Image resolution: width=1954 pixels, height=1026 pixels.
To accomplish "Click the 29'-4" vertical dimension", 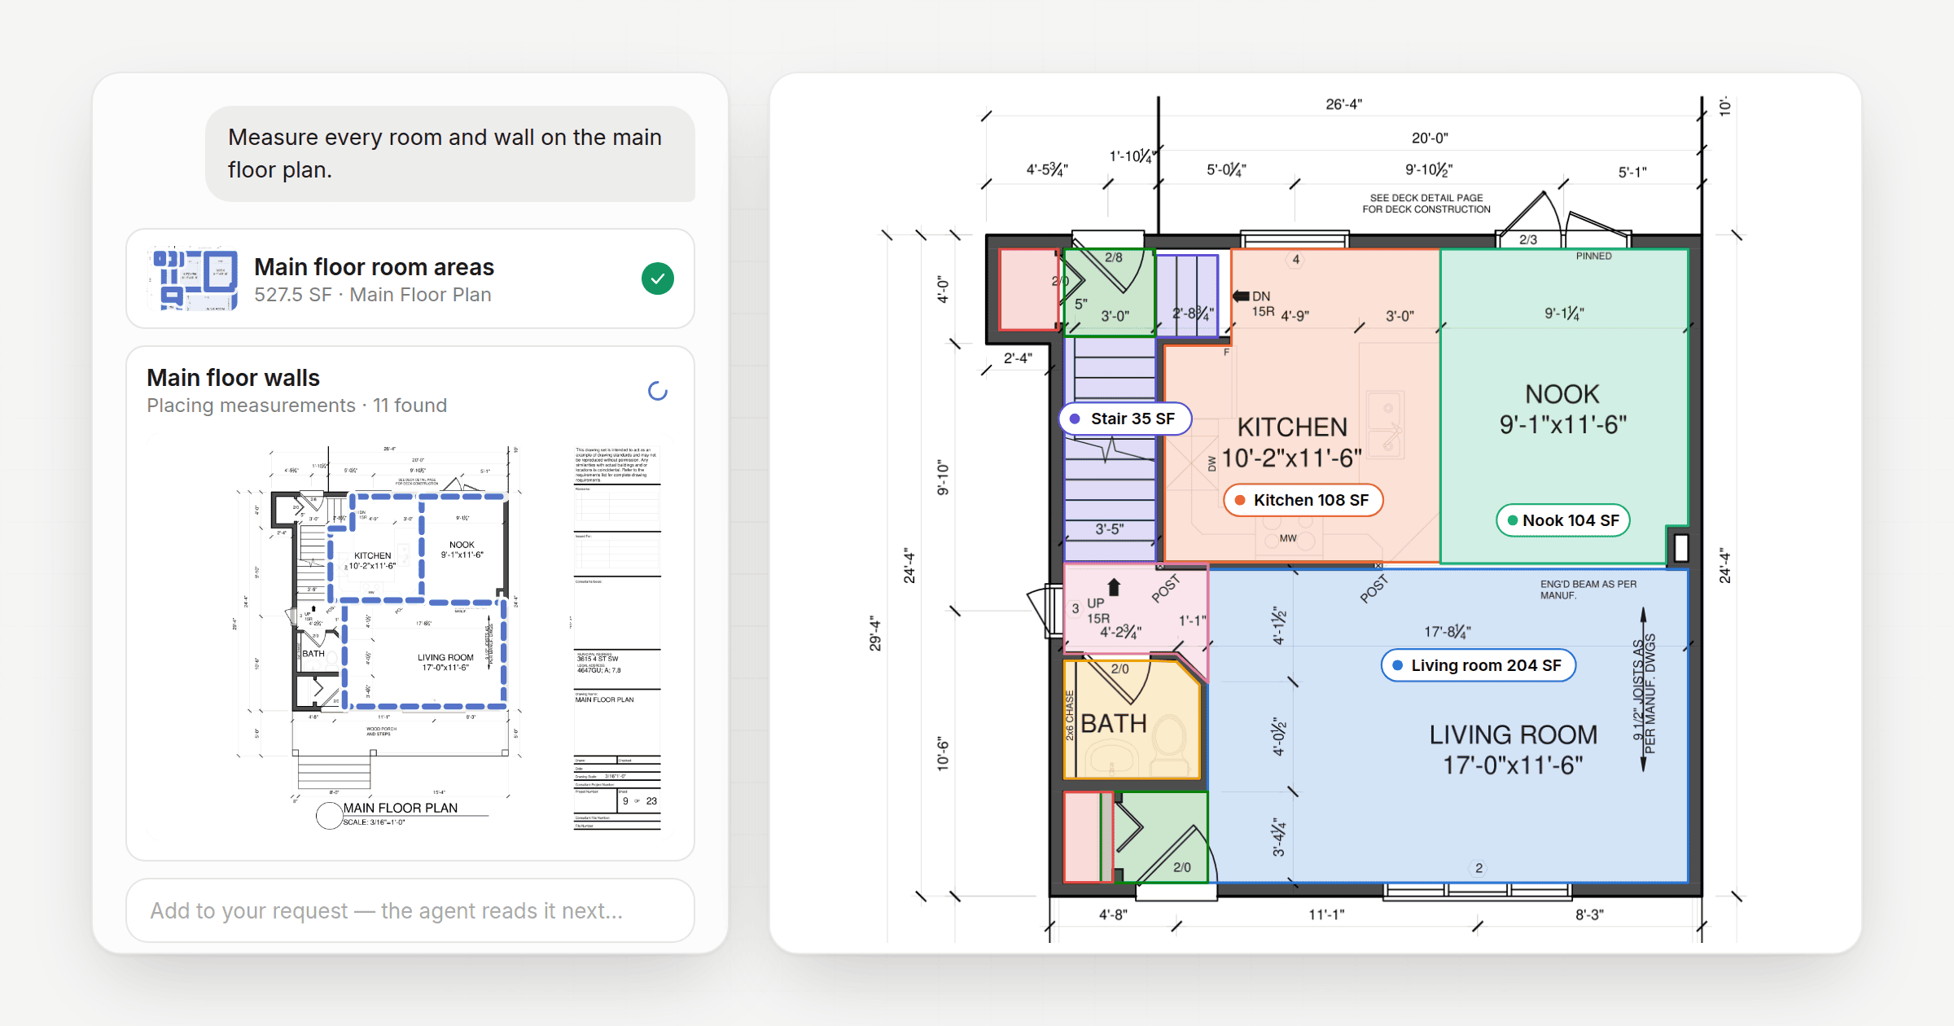I will [875, 633].
